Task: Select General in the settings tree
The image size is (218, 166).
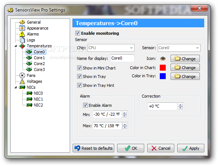Action: tap(34, 22)
